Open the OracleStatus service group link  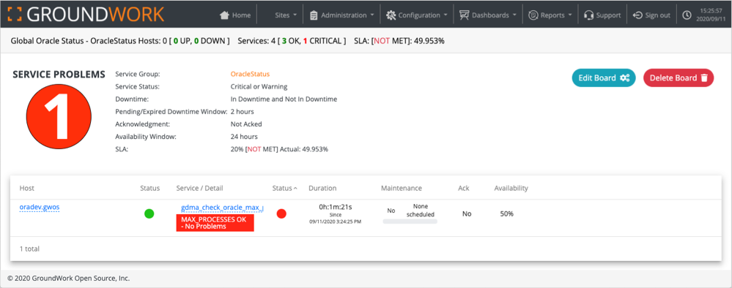pyautogui.click(x=250, y=74)
